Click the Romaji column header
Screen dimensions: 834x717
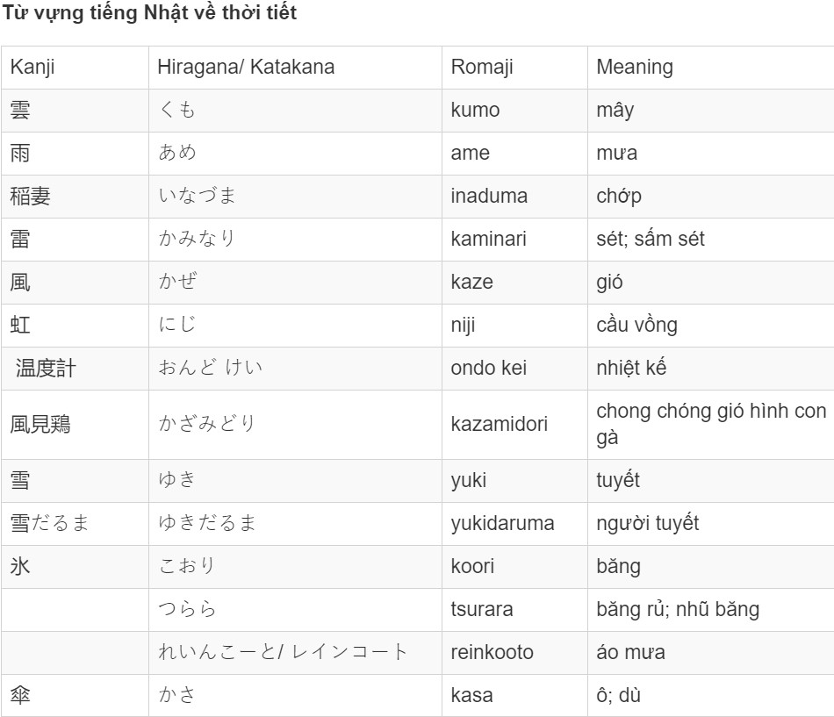point(514,68)
